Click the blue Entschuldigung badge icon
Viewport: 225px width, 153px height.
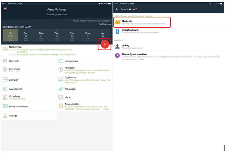[117, 31]
